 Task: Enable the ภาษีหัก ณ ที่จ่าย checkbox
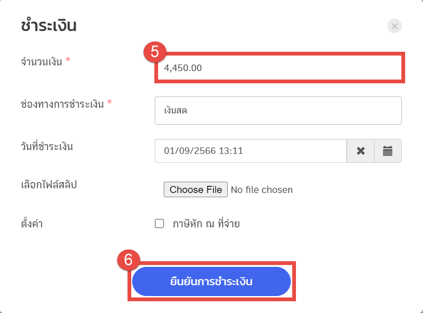click(x=160, y=224)
